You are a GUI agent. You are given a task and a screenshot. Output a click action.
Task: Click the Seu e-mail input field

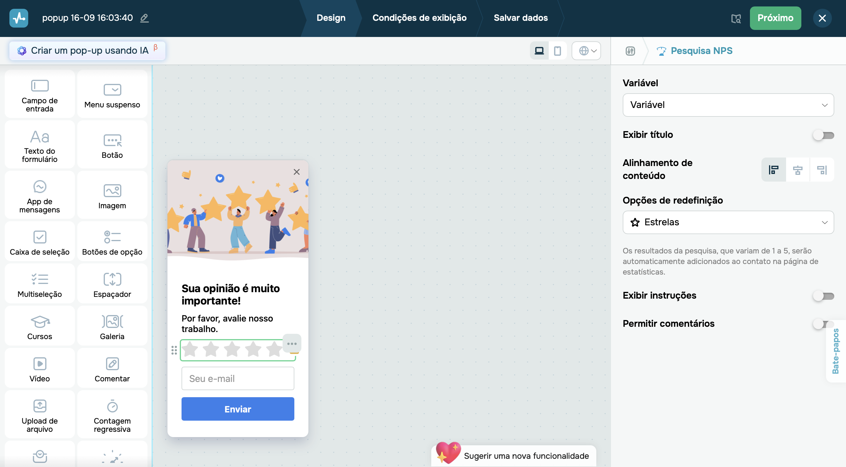pos(237,378)
